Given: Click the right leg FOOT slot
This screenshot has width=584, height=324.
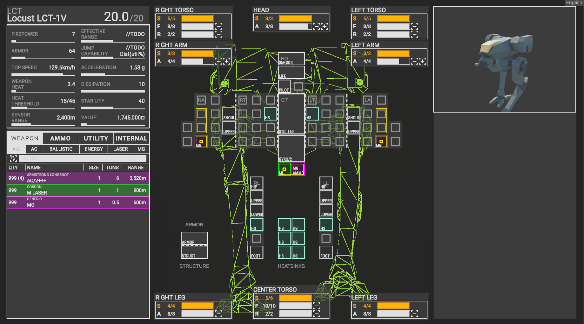Looking at the screenshot, I should pyautogui.click(x=256, y=252).
